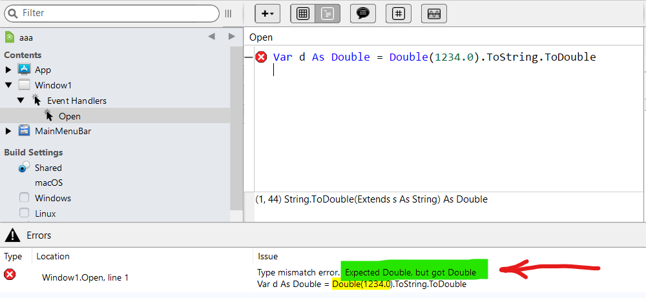Click the navigator back arrow
This screenshot has width=646, height=298.
click(211, 37)
